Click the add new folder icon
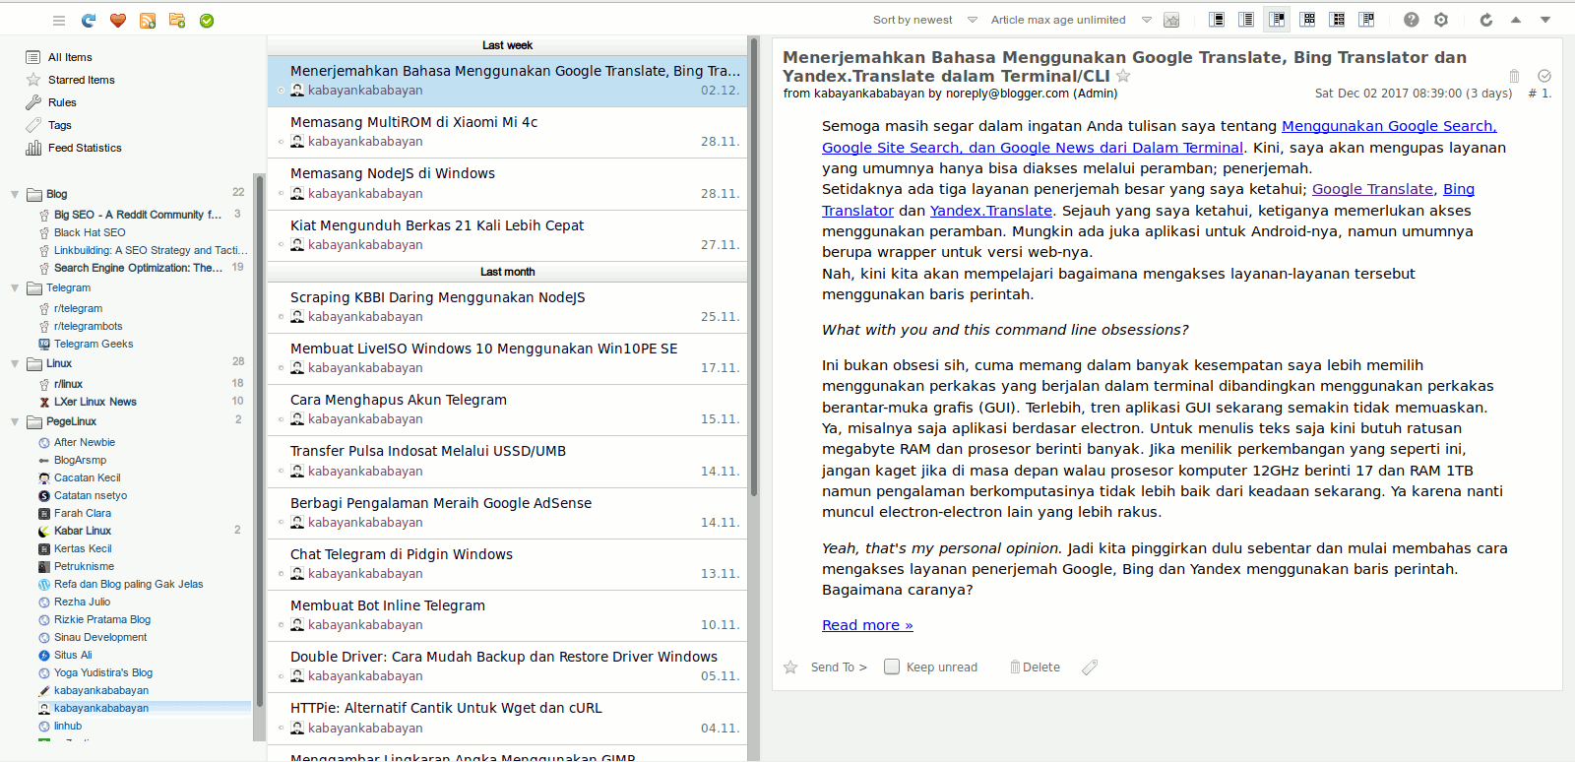This screenshot has width=1575, height=762. click(x=177, y=21)
